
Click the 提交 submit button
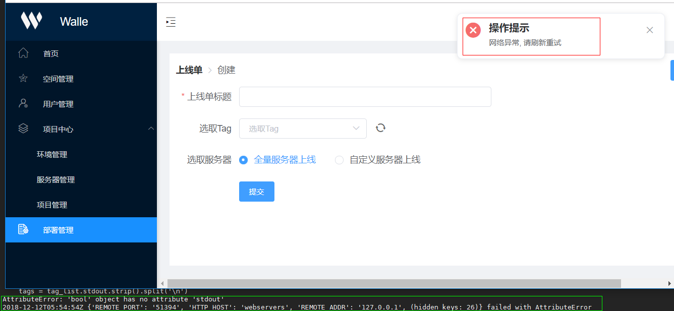point(257,192)
